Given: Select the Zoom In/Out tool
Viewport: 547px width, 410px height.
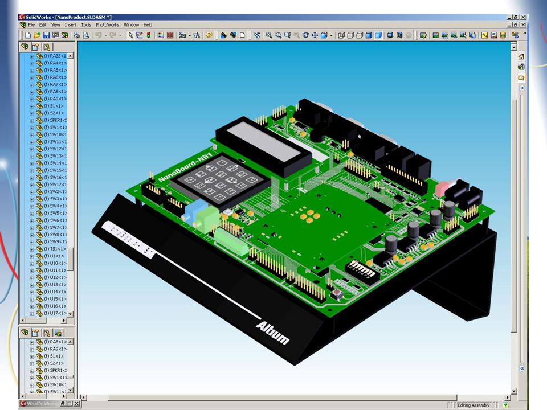Looking at the screenshot, I should 287,35.
